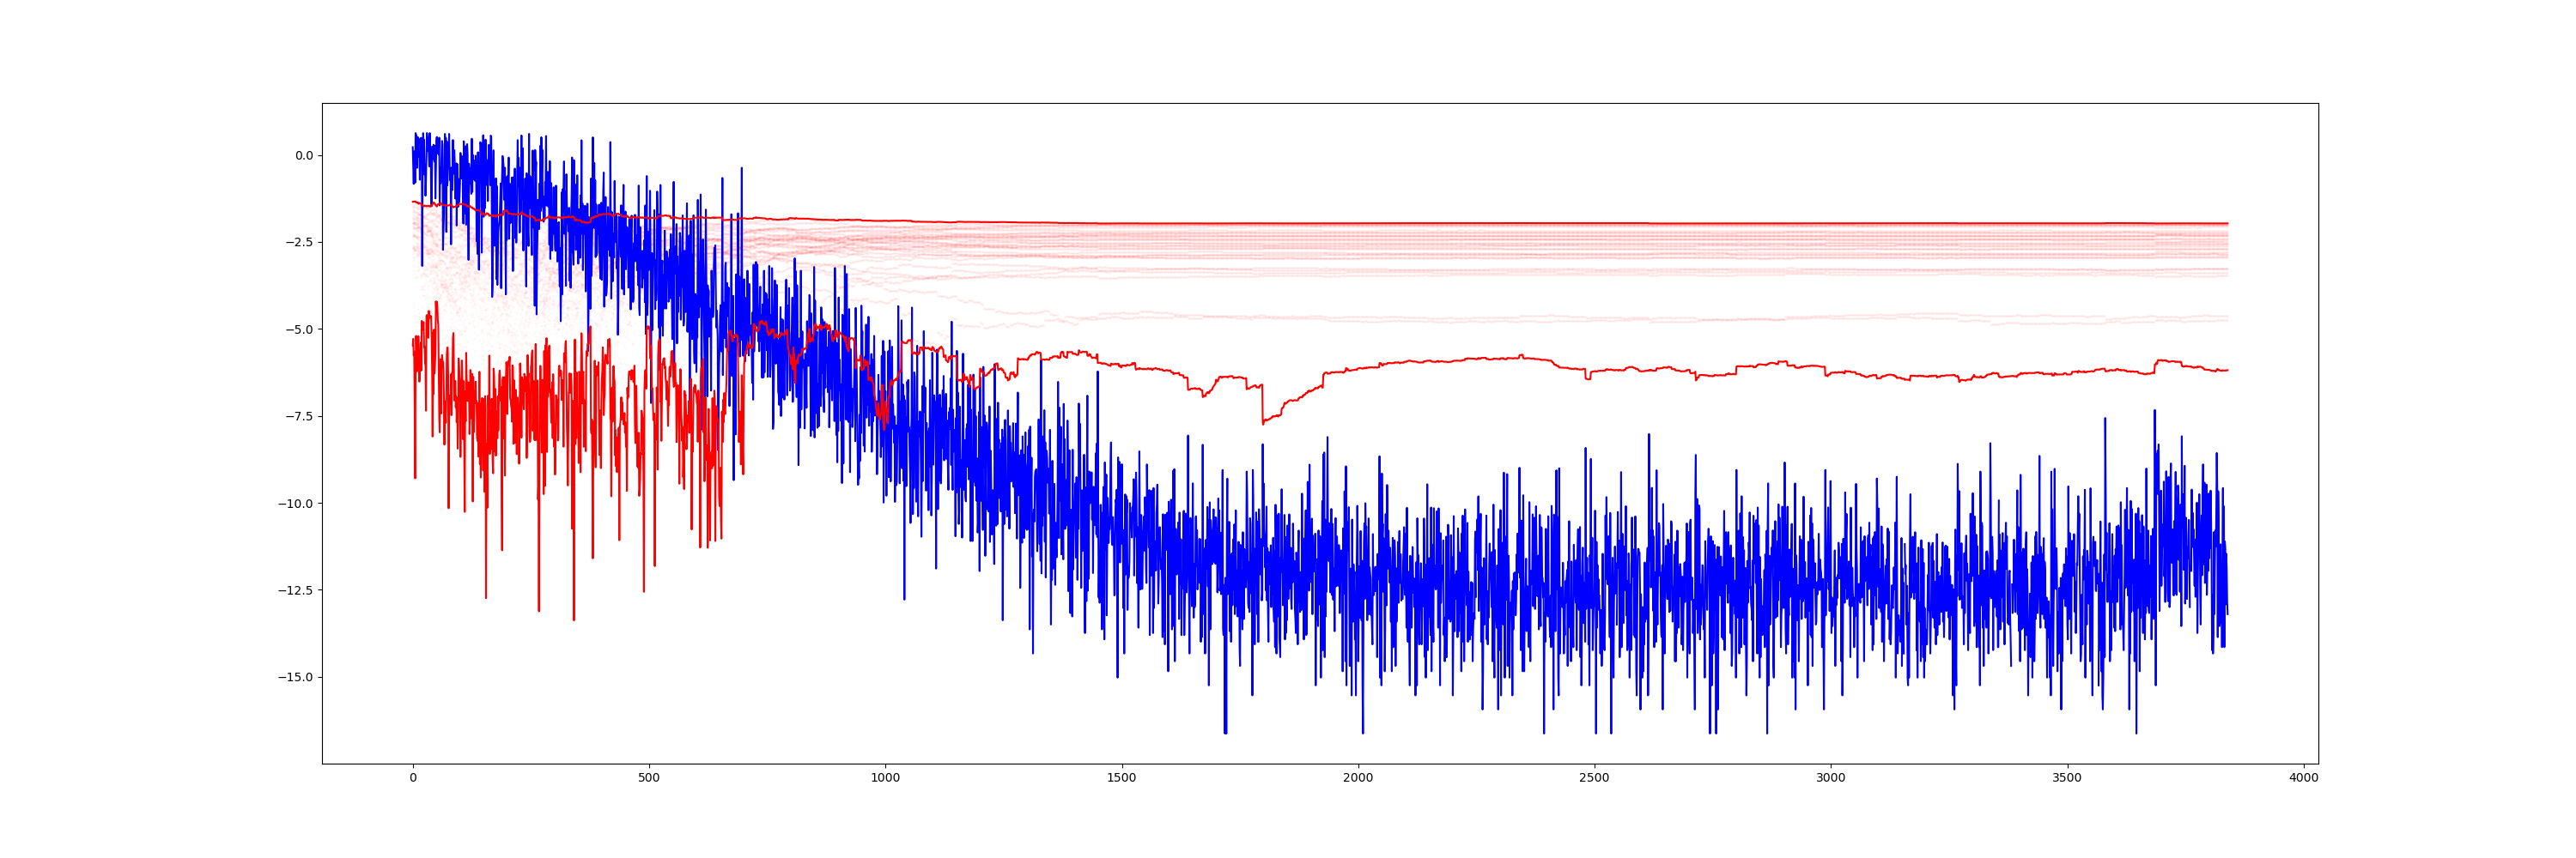The image size is (2576, 858).
Task: Click the x-axis tick label 2500
Action: [x=1594, y=778]
